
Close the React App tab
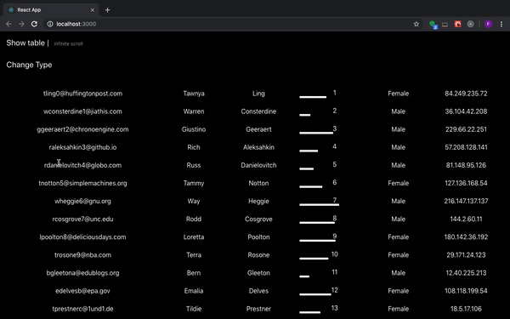tap(92, 10)
